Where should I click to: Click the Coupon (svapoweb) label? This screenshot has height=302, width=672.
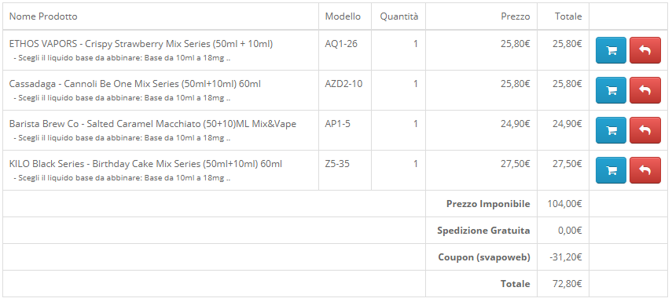pos(484,257)
